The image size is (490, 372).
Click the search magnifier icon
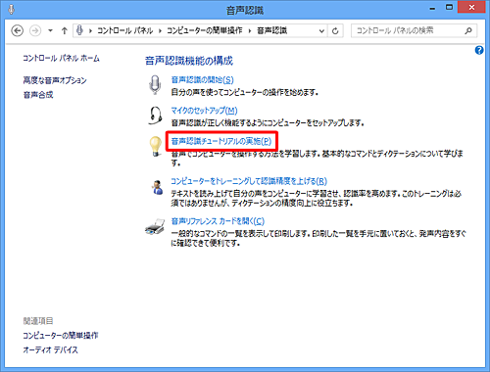coord(468,30)
